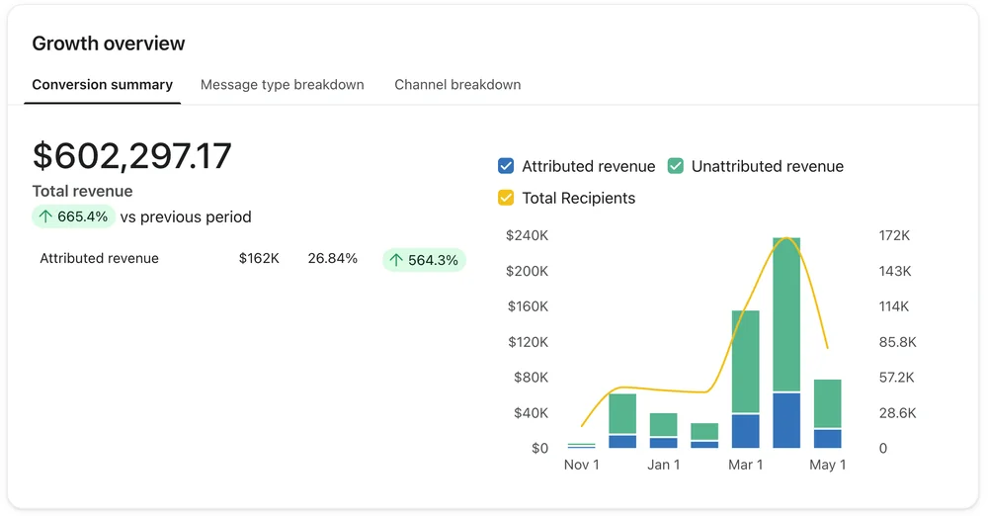The image size is (988, 516).
Task: Uncheck the Unattributed revenue checkbox
Action: (x=676, y=166)
